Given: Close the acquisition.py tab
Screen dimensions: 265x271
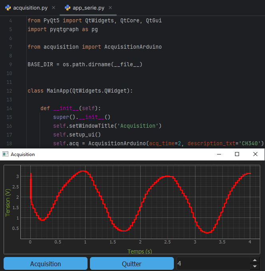Looking at the screenshot, I should pyautogui.click(x=54, y=8).
